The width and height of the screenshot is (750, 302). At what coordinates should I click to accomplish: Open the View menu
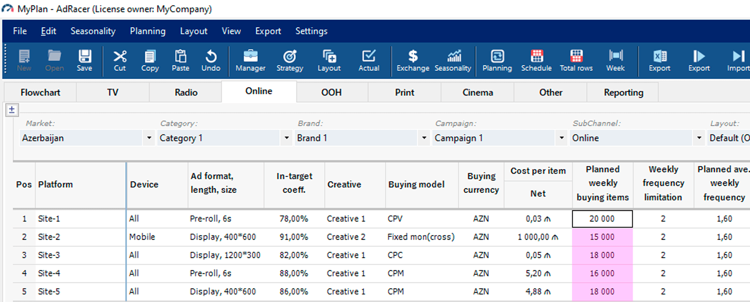[231, 31]
